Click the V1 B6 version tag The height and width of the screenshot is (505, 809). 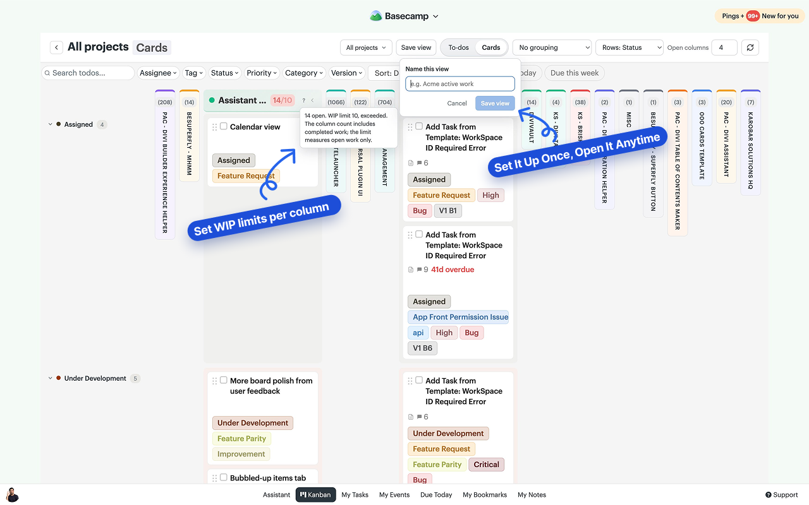coord(422,348)
